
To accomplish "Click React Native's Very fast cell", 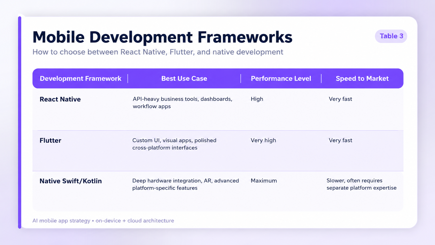I will [340, 99].
